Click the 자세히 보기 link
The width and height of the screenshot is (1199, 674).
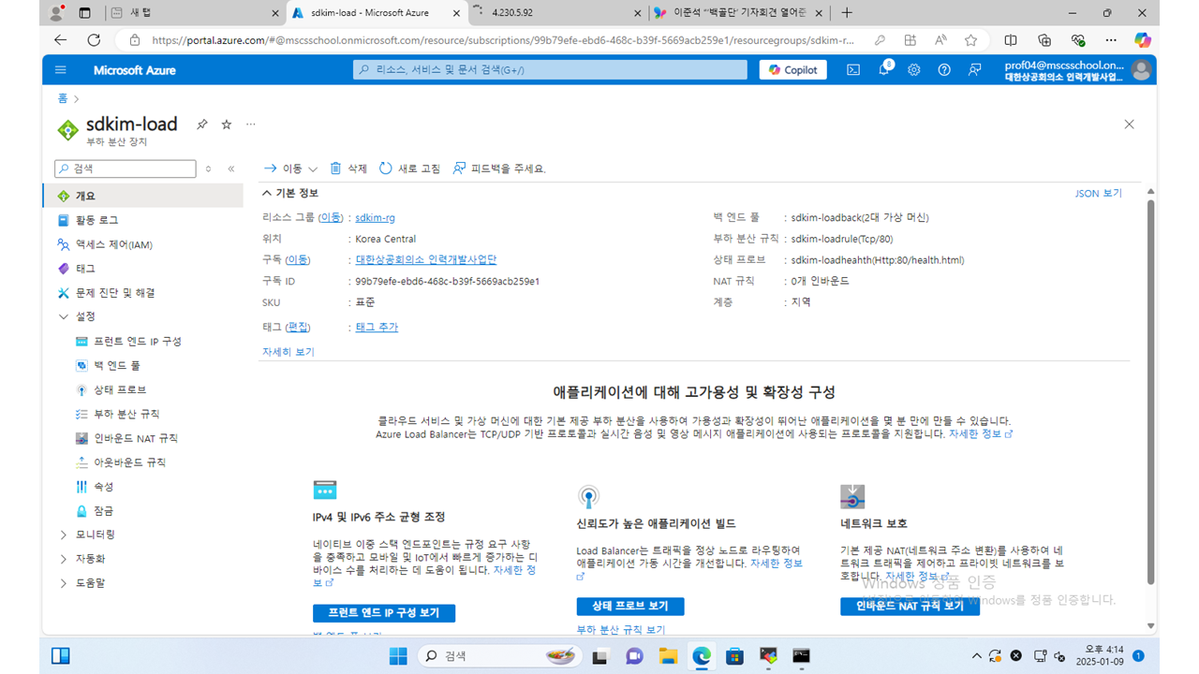[x=289, y=352]
